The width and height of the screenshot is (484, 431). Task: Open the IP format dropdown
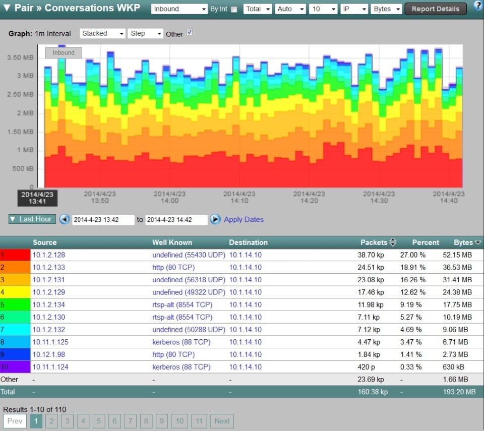point(354,9)
